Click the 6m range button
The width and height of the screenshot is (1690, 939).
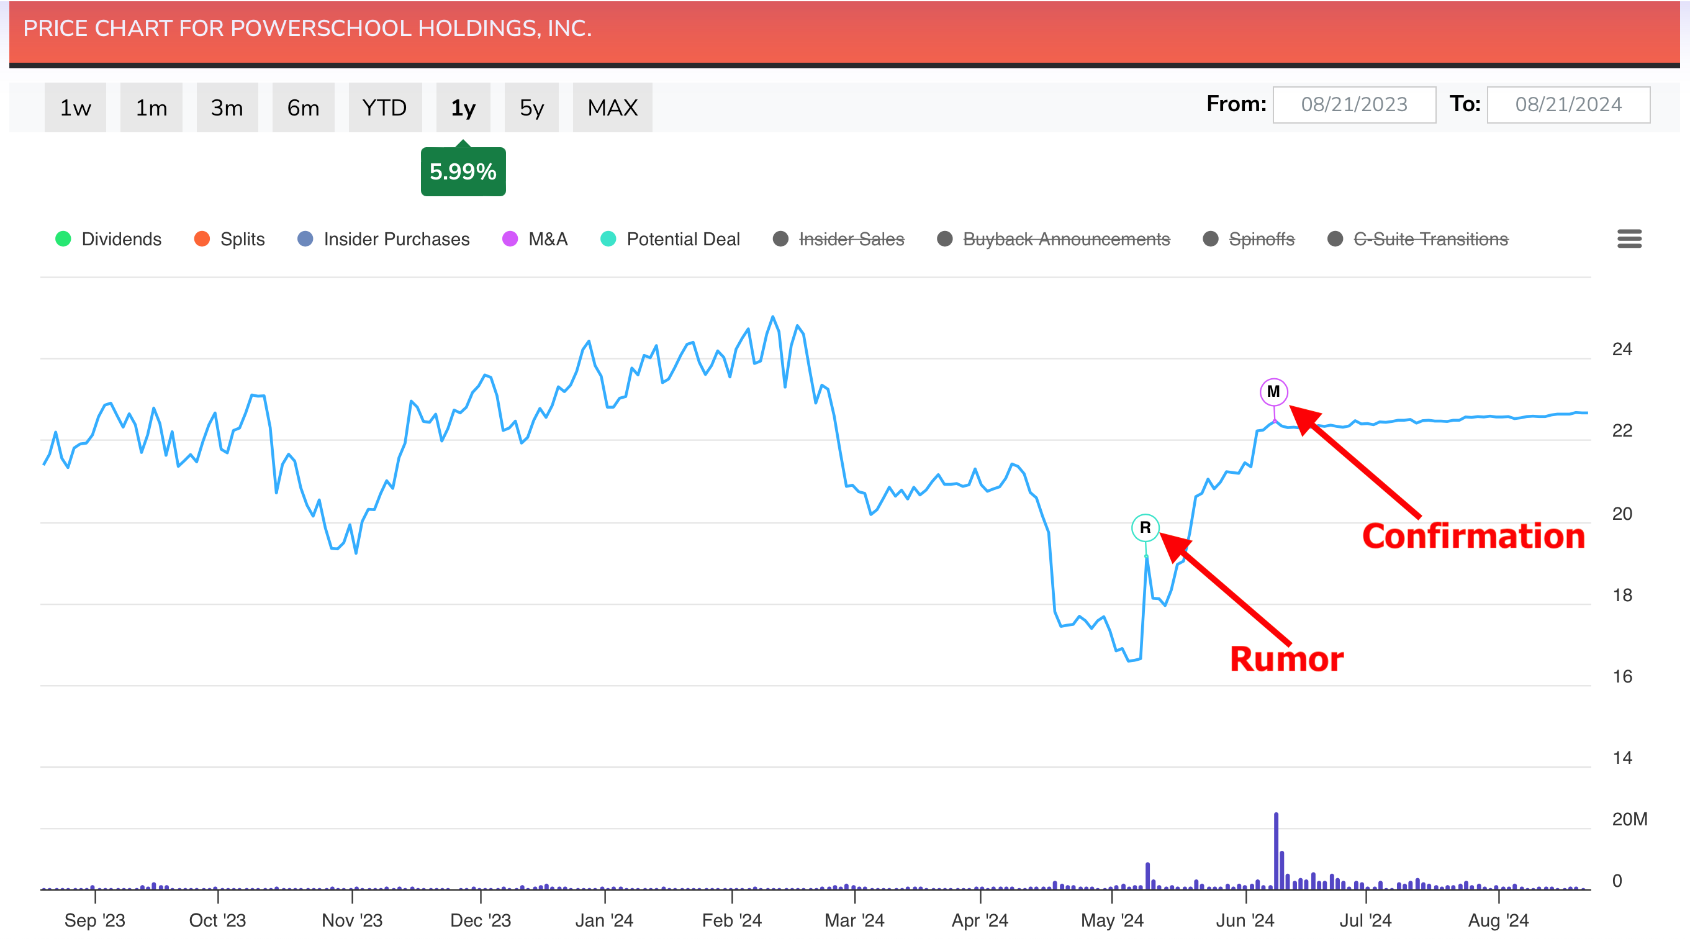pyautogui.click(x=303, y=107)
